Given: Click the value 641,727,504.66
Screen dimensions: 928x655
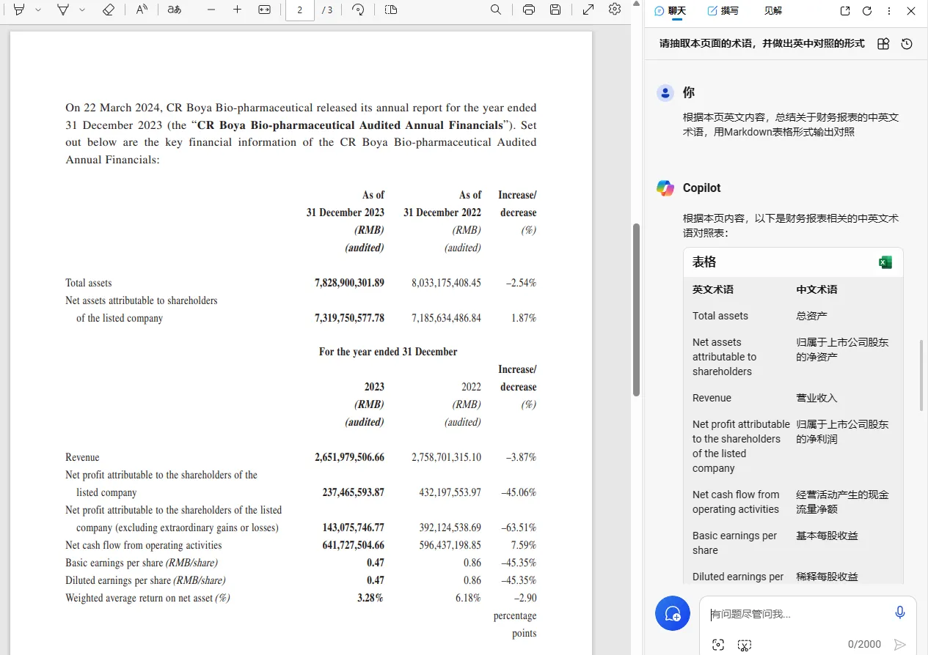Looking at the screenshot, I should [x=353, y=545].
